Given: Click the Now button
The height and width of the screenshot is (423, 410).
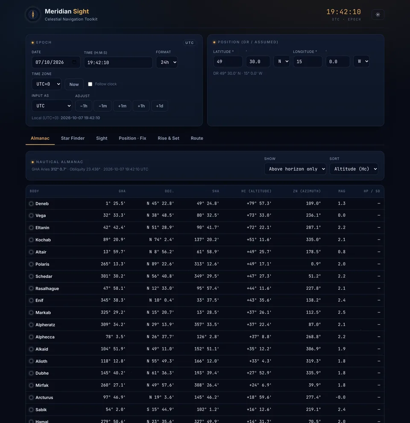Looking at the screenshot, I should (x=74, y=84).
